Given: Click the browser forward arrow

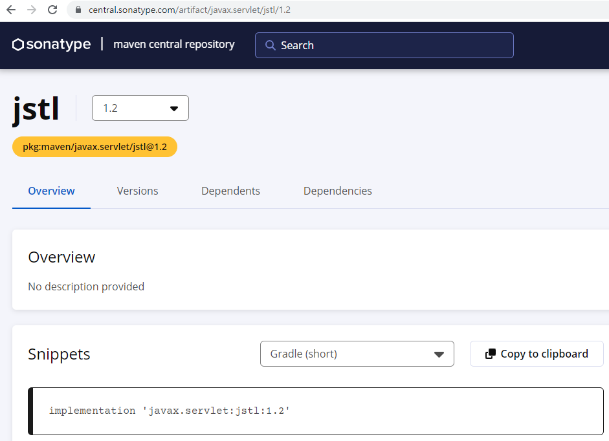Looking at the screenshot, I should (32, 10).
